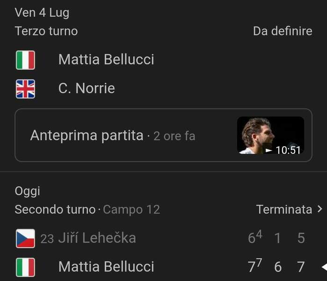The image size is (327, 281).
Task: Select player C. Norrie
Action: tap(87, 89)
